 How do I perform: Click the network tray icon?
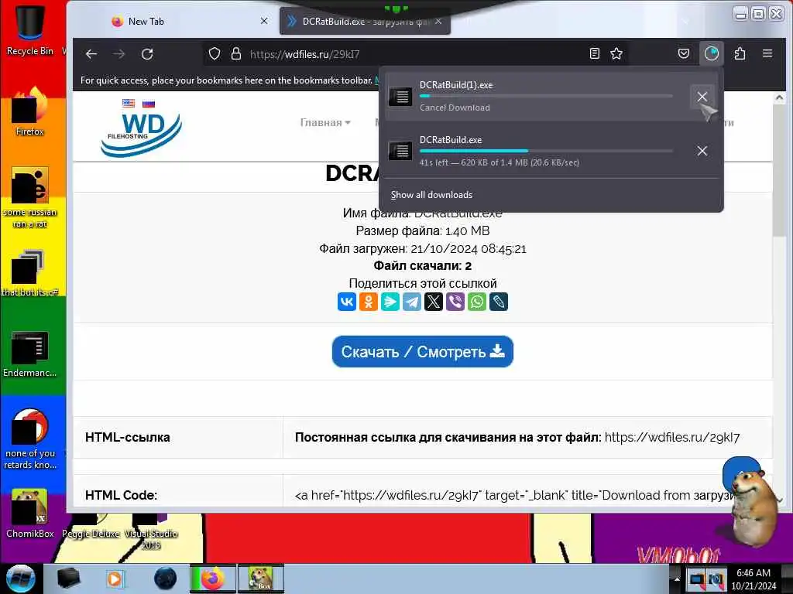(696, 579)
